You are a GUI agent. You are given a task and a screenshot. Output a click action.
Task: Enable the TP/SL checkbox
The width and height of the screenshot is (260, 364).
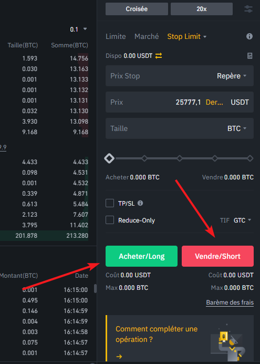(110, 203)
